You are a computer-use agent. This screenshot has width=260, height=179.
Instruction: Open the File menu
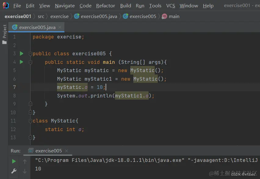[17, 5]
